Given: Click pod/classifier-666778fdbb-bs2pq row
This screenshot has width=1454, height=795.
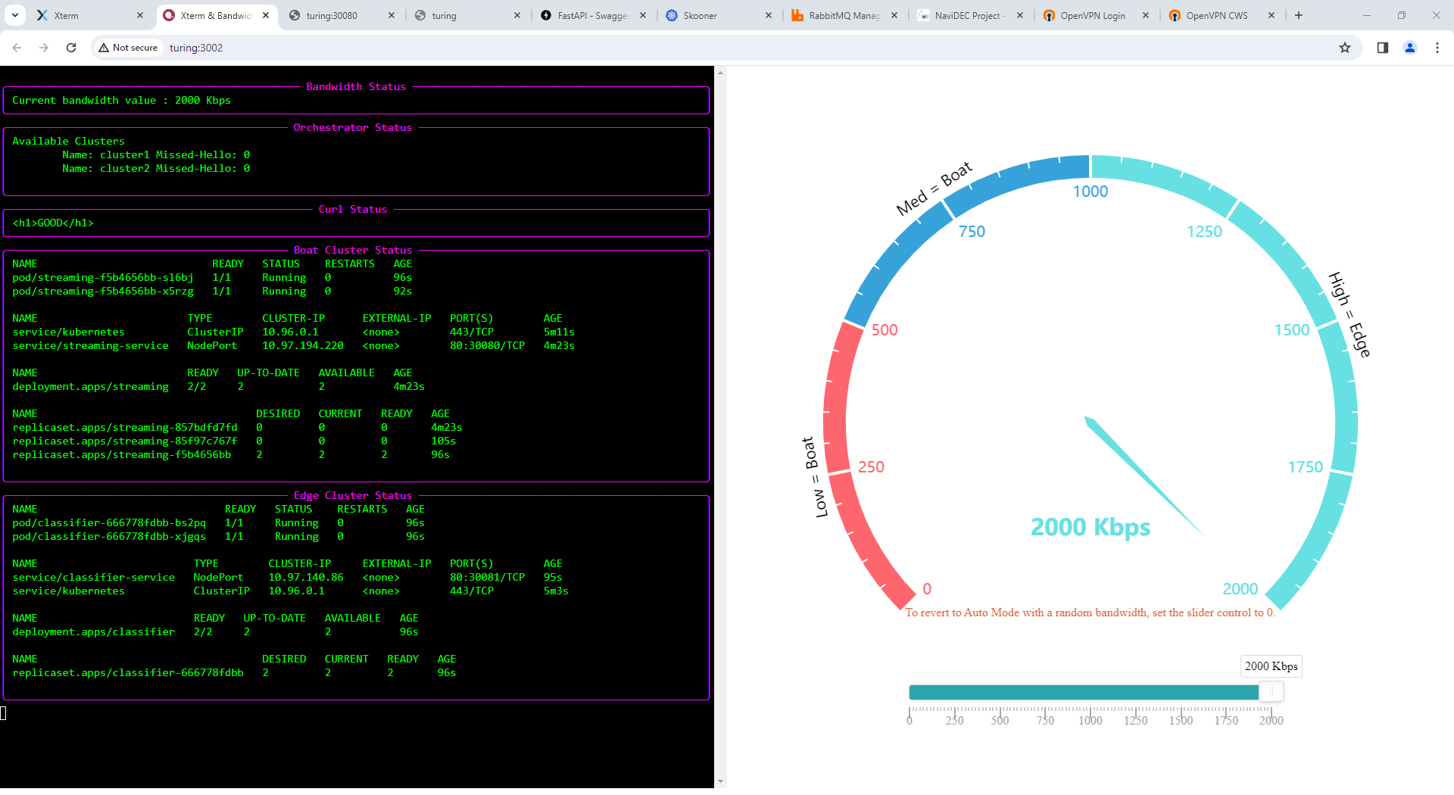Looking at the screenshot, I should (x=218, y=523).
